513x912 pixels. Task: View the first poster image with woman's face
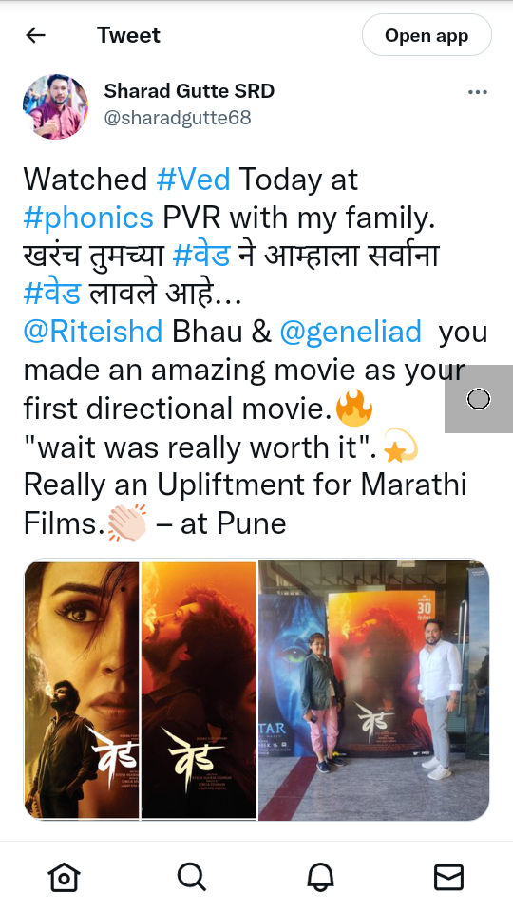[82, 690]
